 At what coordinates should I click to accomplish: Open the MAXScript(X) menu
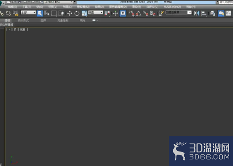point(172,7)
